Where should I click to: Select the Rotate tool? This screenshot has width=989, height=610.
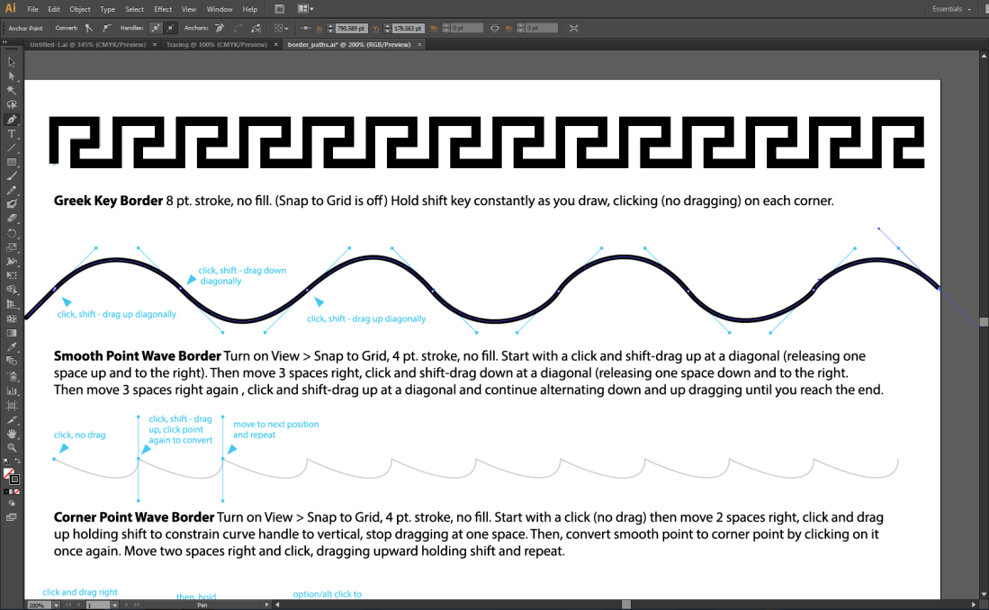click(x=12, y=233)
